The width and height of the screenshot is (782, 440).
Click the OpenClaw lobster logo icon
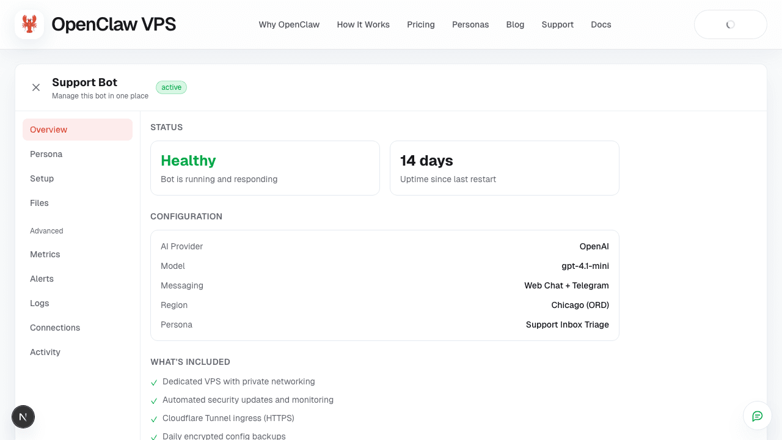(x=29, y=24)
